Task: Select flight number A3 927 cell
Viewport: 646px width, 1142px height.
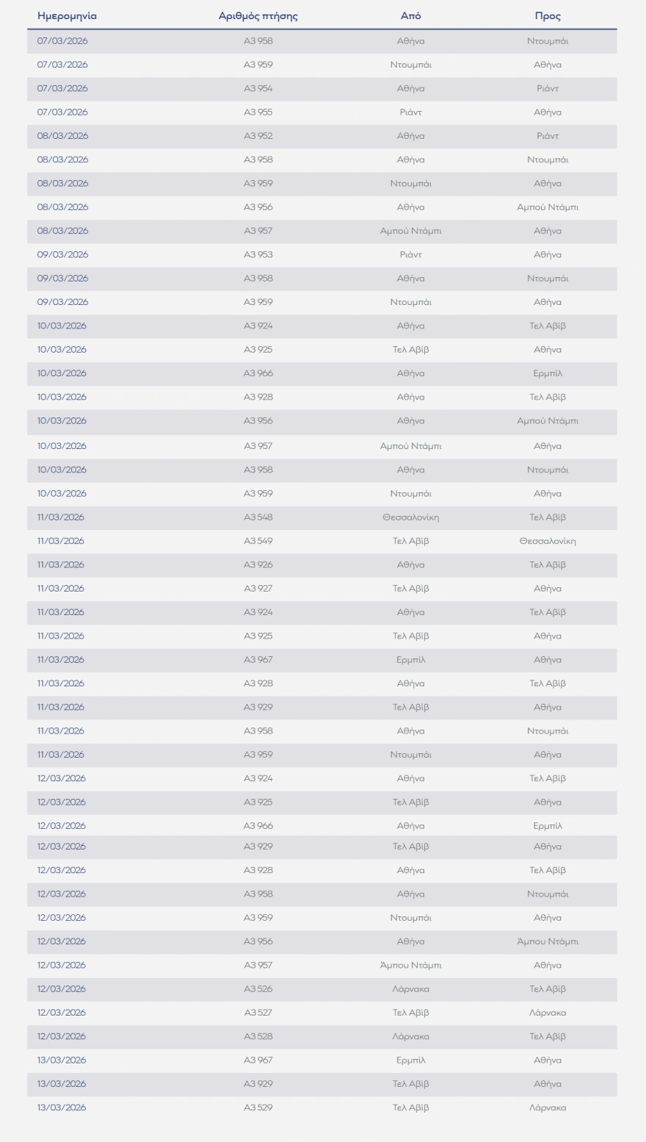Action: (x=258, y=589)
